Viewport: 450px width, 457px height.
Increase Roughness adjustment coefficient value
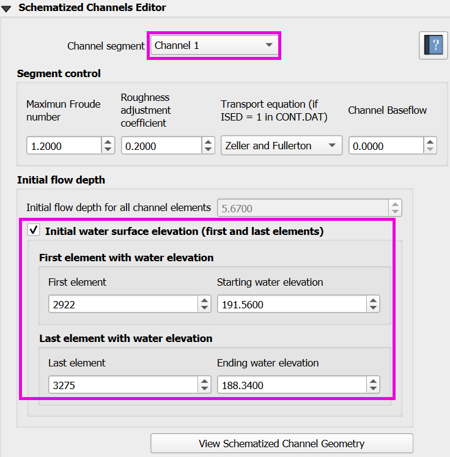[209, 142]
